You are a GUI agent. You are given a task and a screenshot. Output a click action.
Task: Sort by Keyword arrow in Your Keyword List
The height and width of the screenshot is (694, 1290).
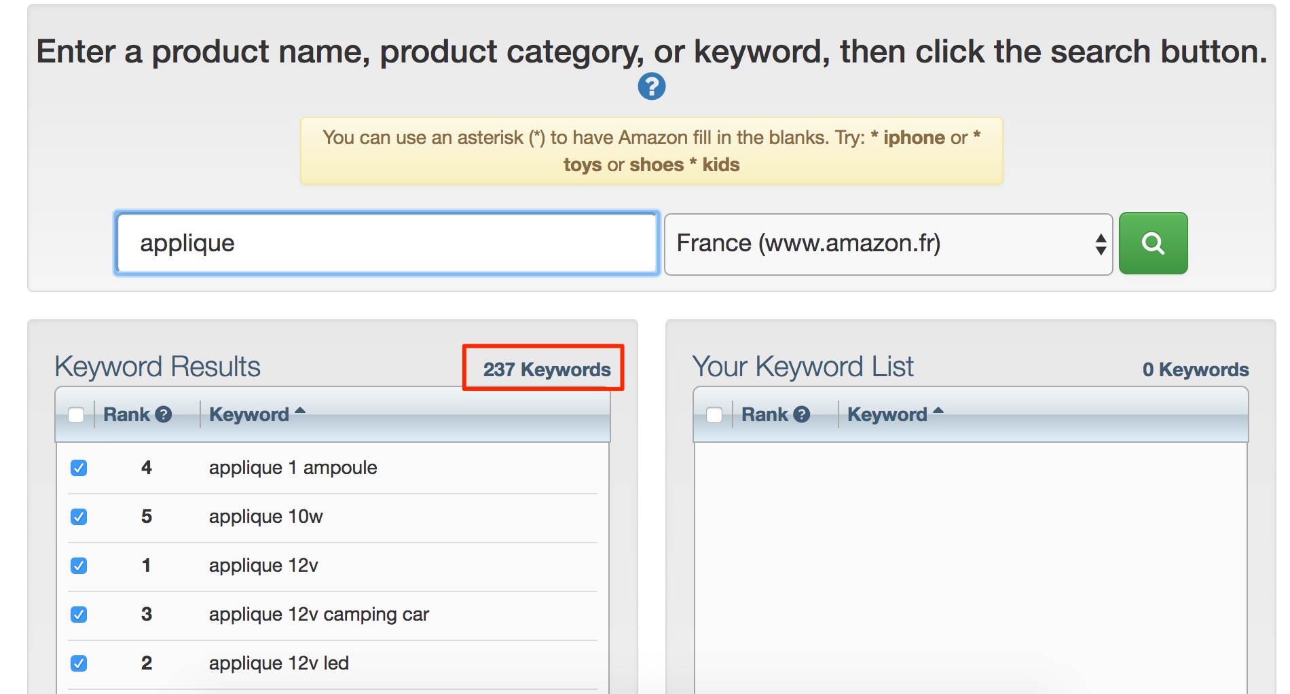pos(938,410)
